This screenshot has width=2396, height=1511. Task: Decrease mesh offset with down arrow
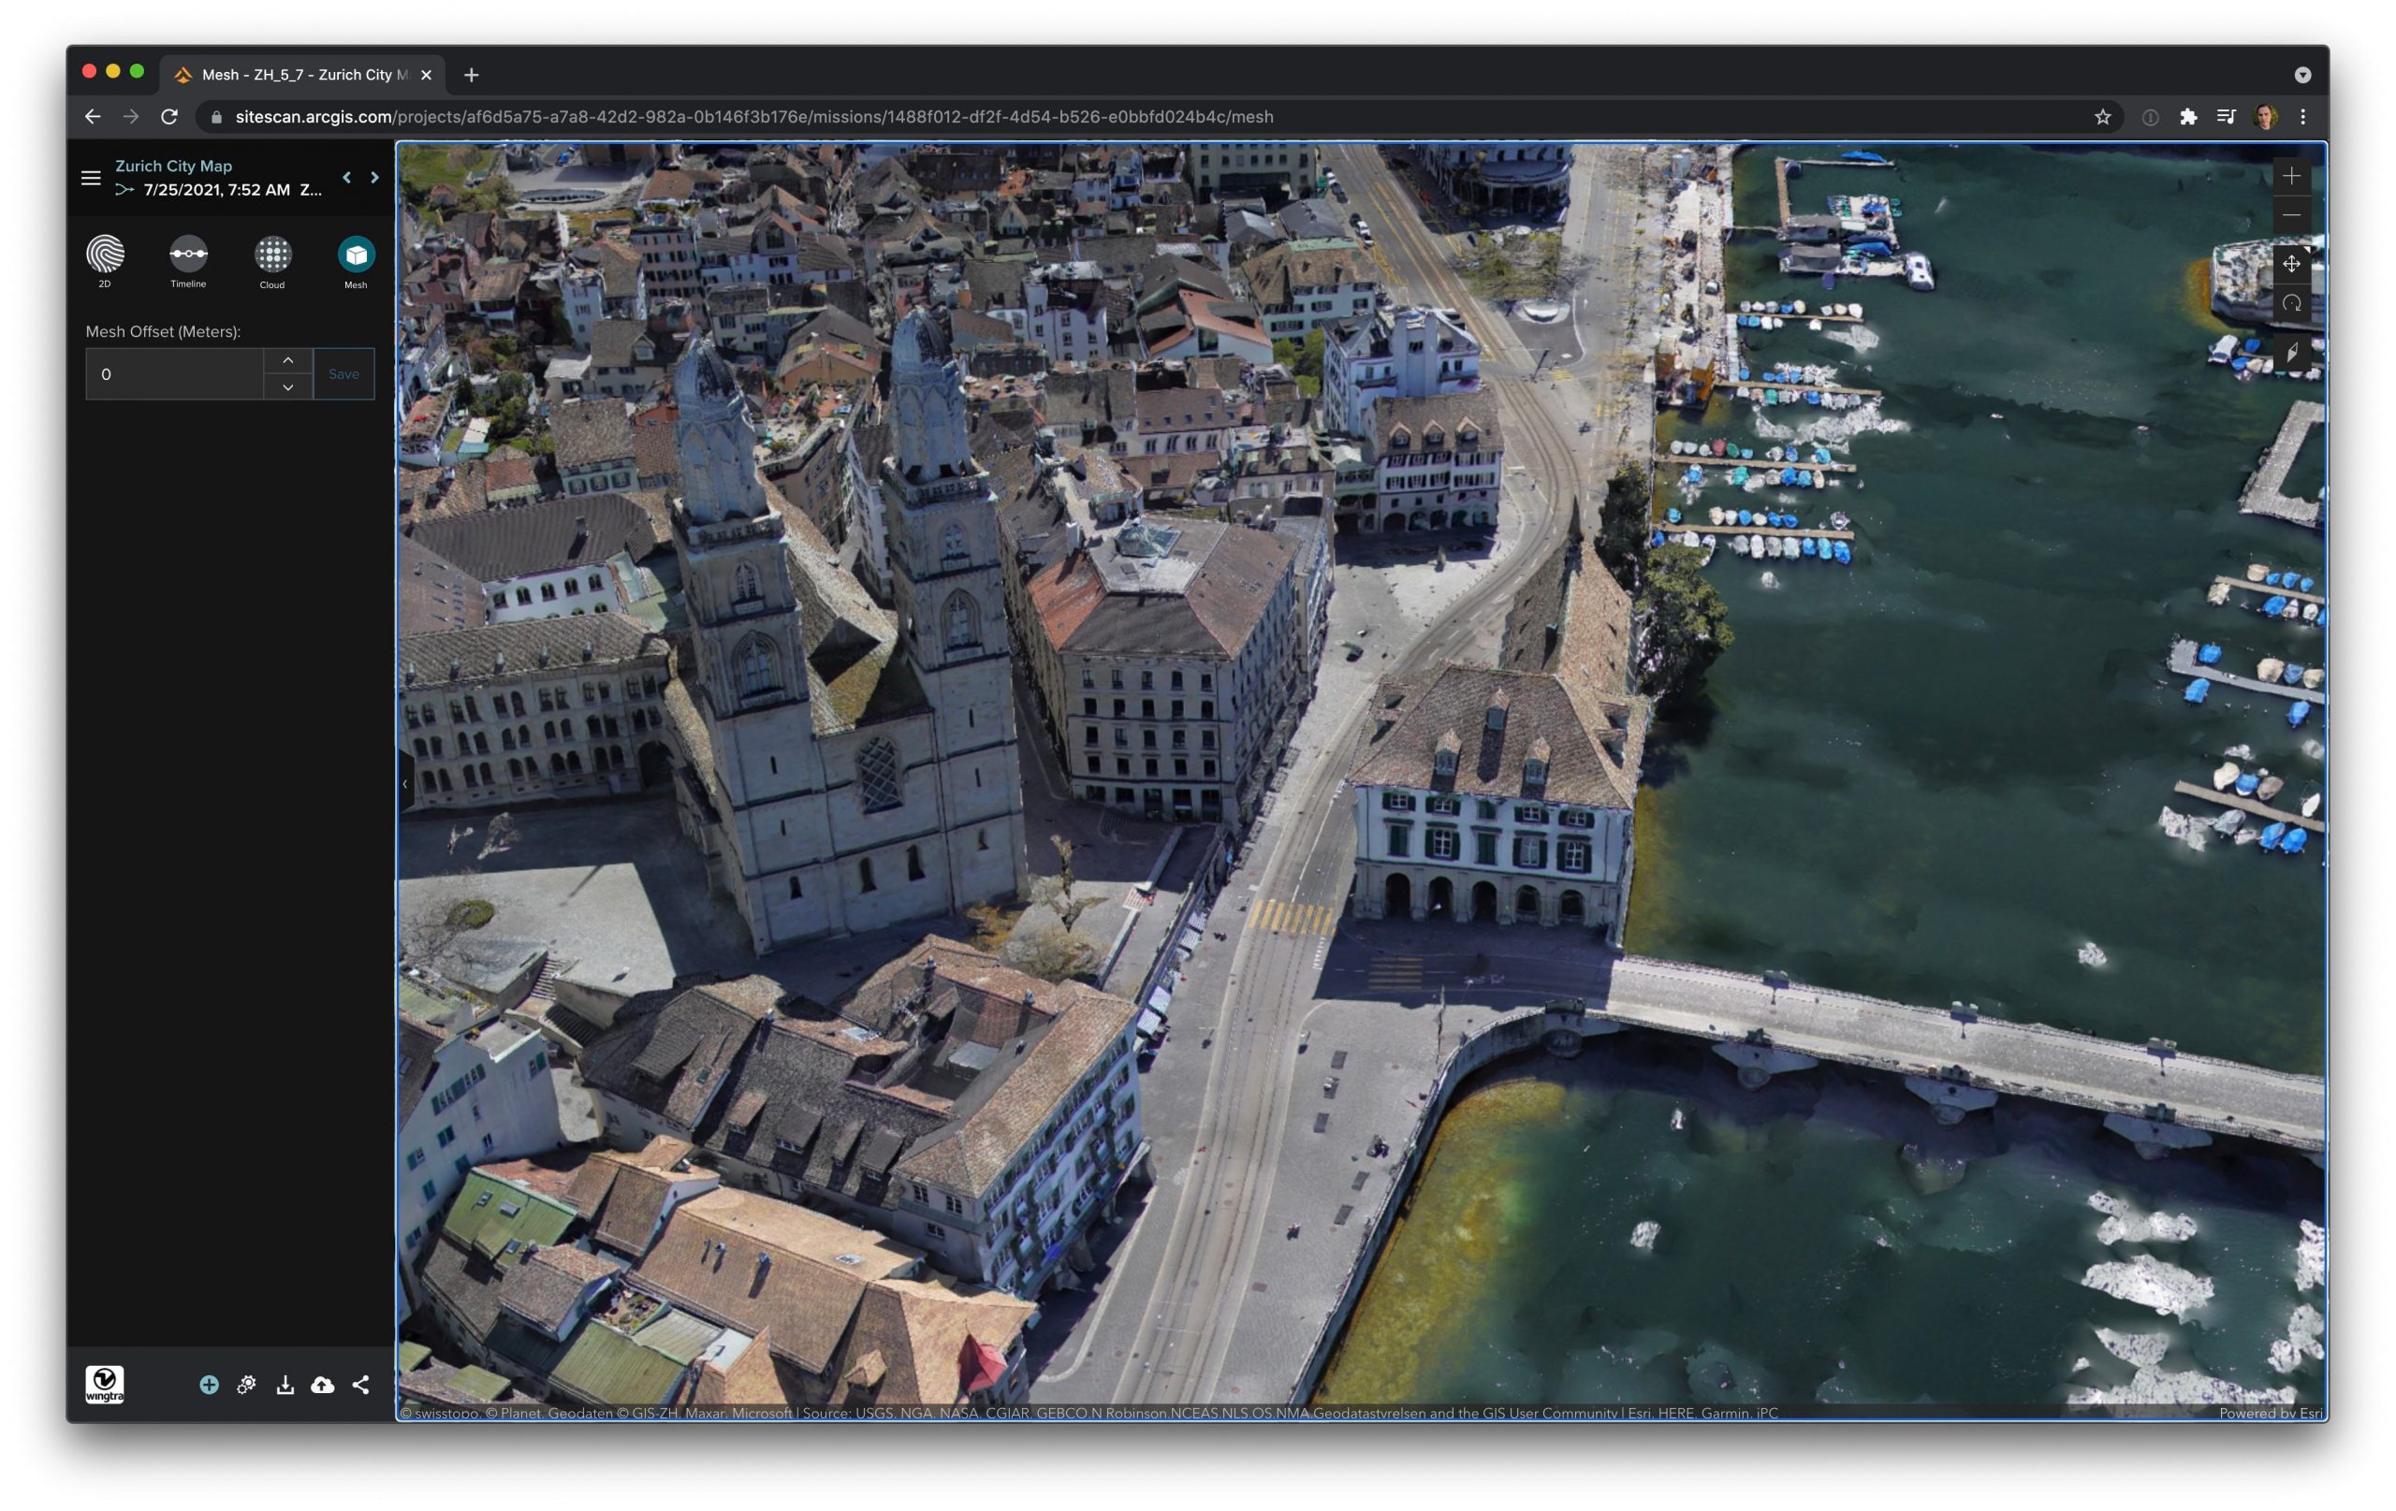pos(287,387)
